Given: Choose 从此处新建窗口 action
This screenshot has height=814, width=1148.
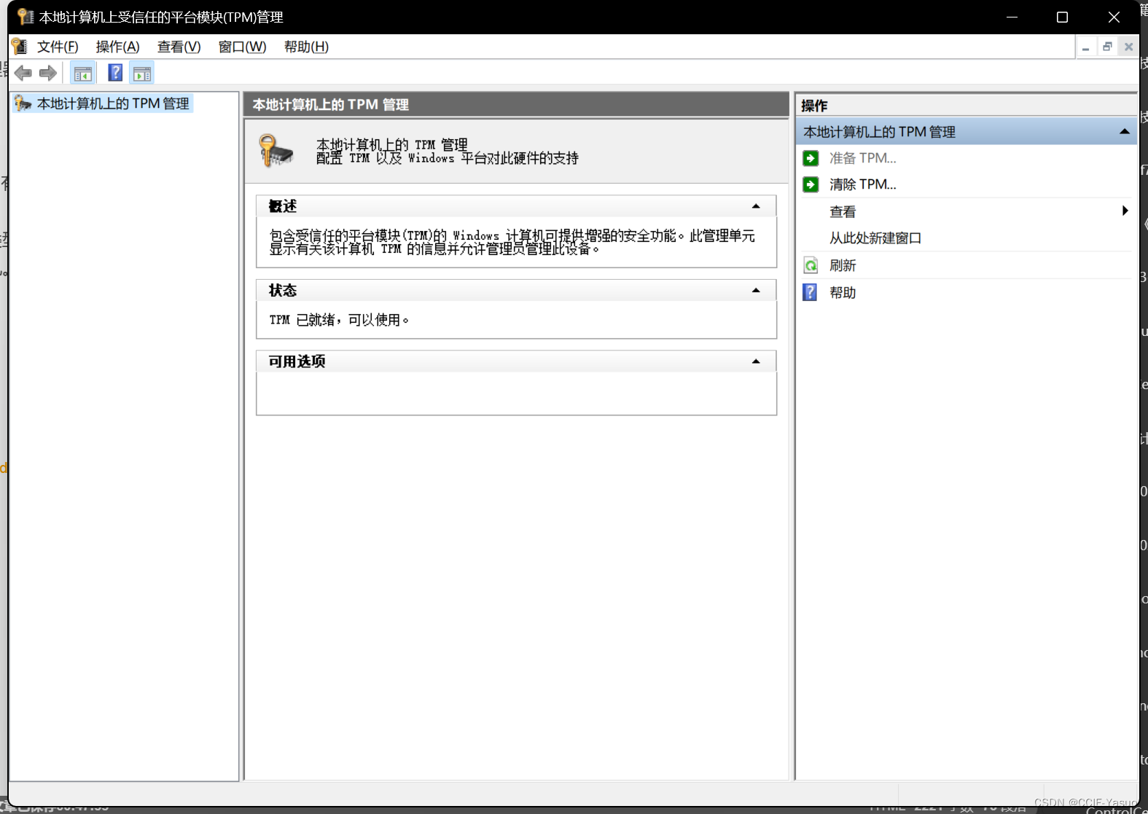Looking at the screenshot, I should [x=875, y=238].
